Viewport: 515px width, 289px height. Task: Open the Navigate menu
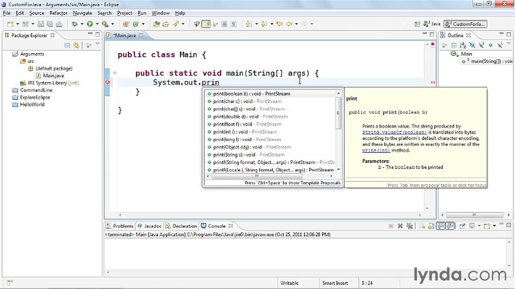point(82,13)
